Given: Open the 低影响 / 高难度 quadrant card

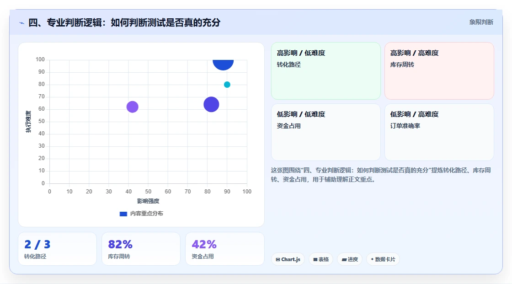Looking at the screenshot, I should click(x=439, y=132).
